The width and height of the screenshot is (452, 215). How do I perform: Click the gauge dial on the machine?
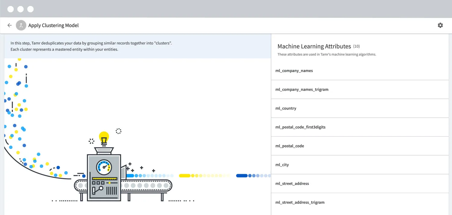104,167
